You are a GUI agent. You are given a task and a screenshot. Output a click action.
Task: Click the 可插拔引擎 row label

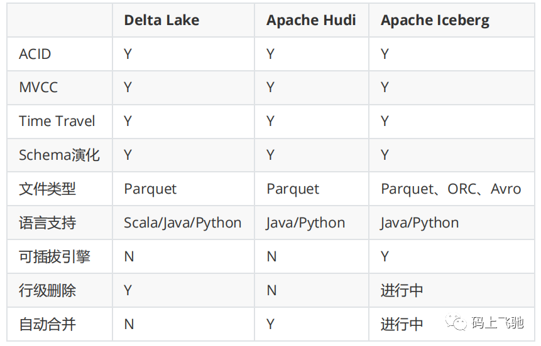pyautogui.click(x=55, y=256)
